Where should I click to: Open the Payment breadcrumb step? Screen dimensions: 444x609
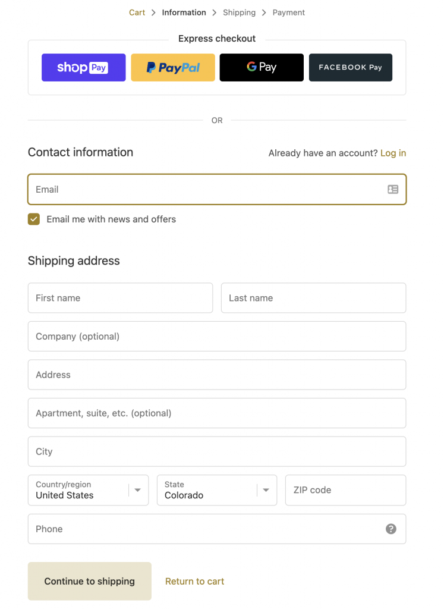coord(288,12)
